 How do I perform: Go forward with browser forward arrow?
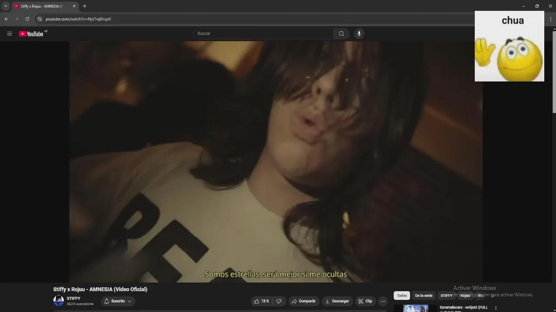click(x=17, y=19)
